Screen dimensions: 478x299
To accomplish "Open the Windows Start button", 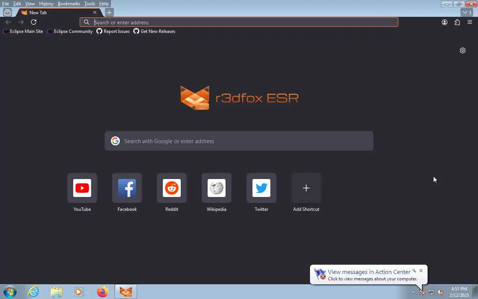I will pos(10,292).
